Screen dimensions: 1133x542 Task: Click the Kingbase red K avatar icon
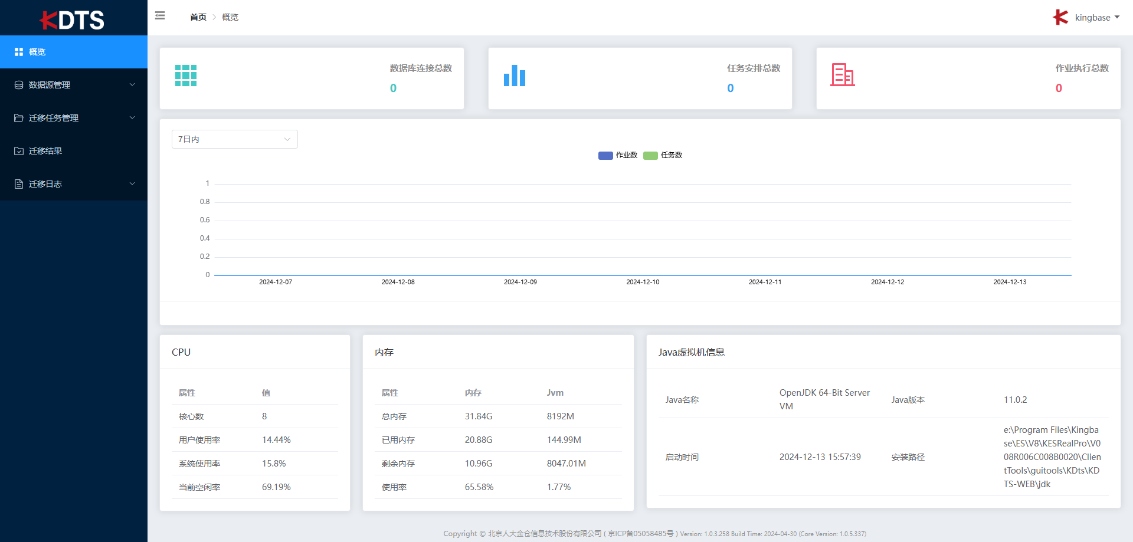coord(1060,17)
